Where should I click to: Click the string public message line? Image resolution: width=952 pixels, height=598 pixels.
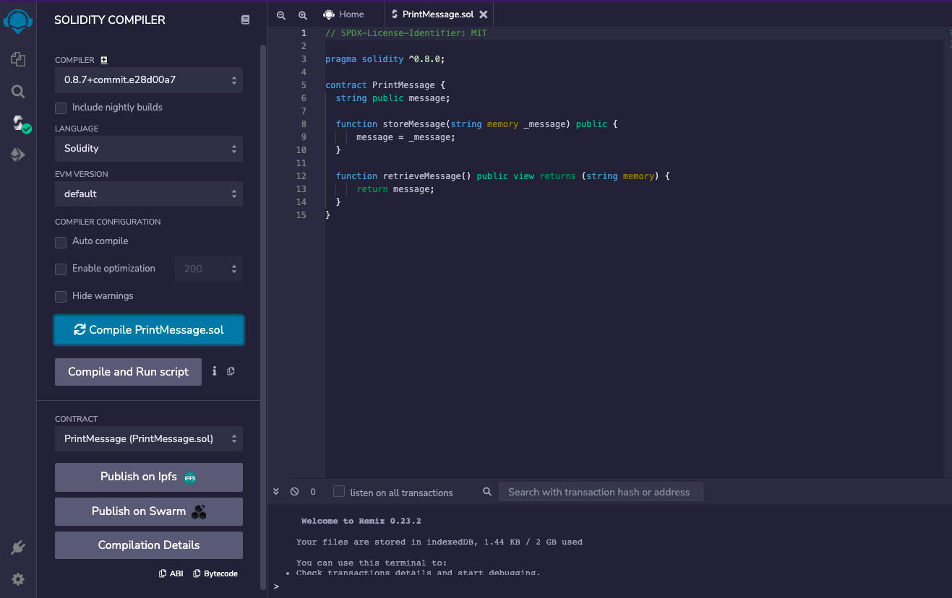pyautogui.click(x=393, y=98)
